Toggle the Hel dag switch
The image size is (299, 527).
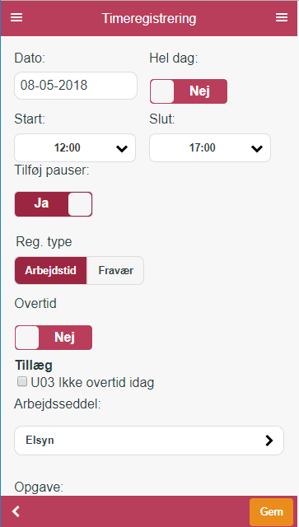pos(189,91)
